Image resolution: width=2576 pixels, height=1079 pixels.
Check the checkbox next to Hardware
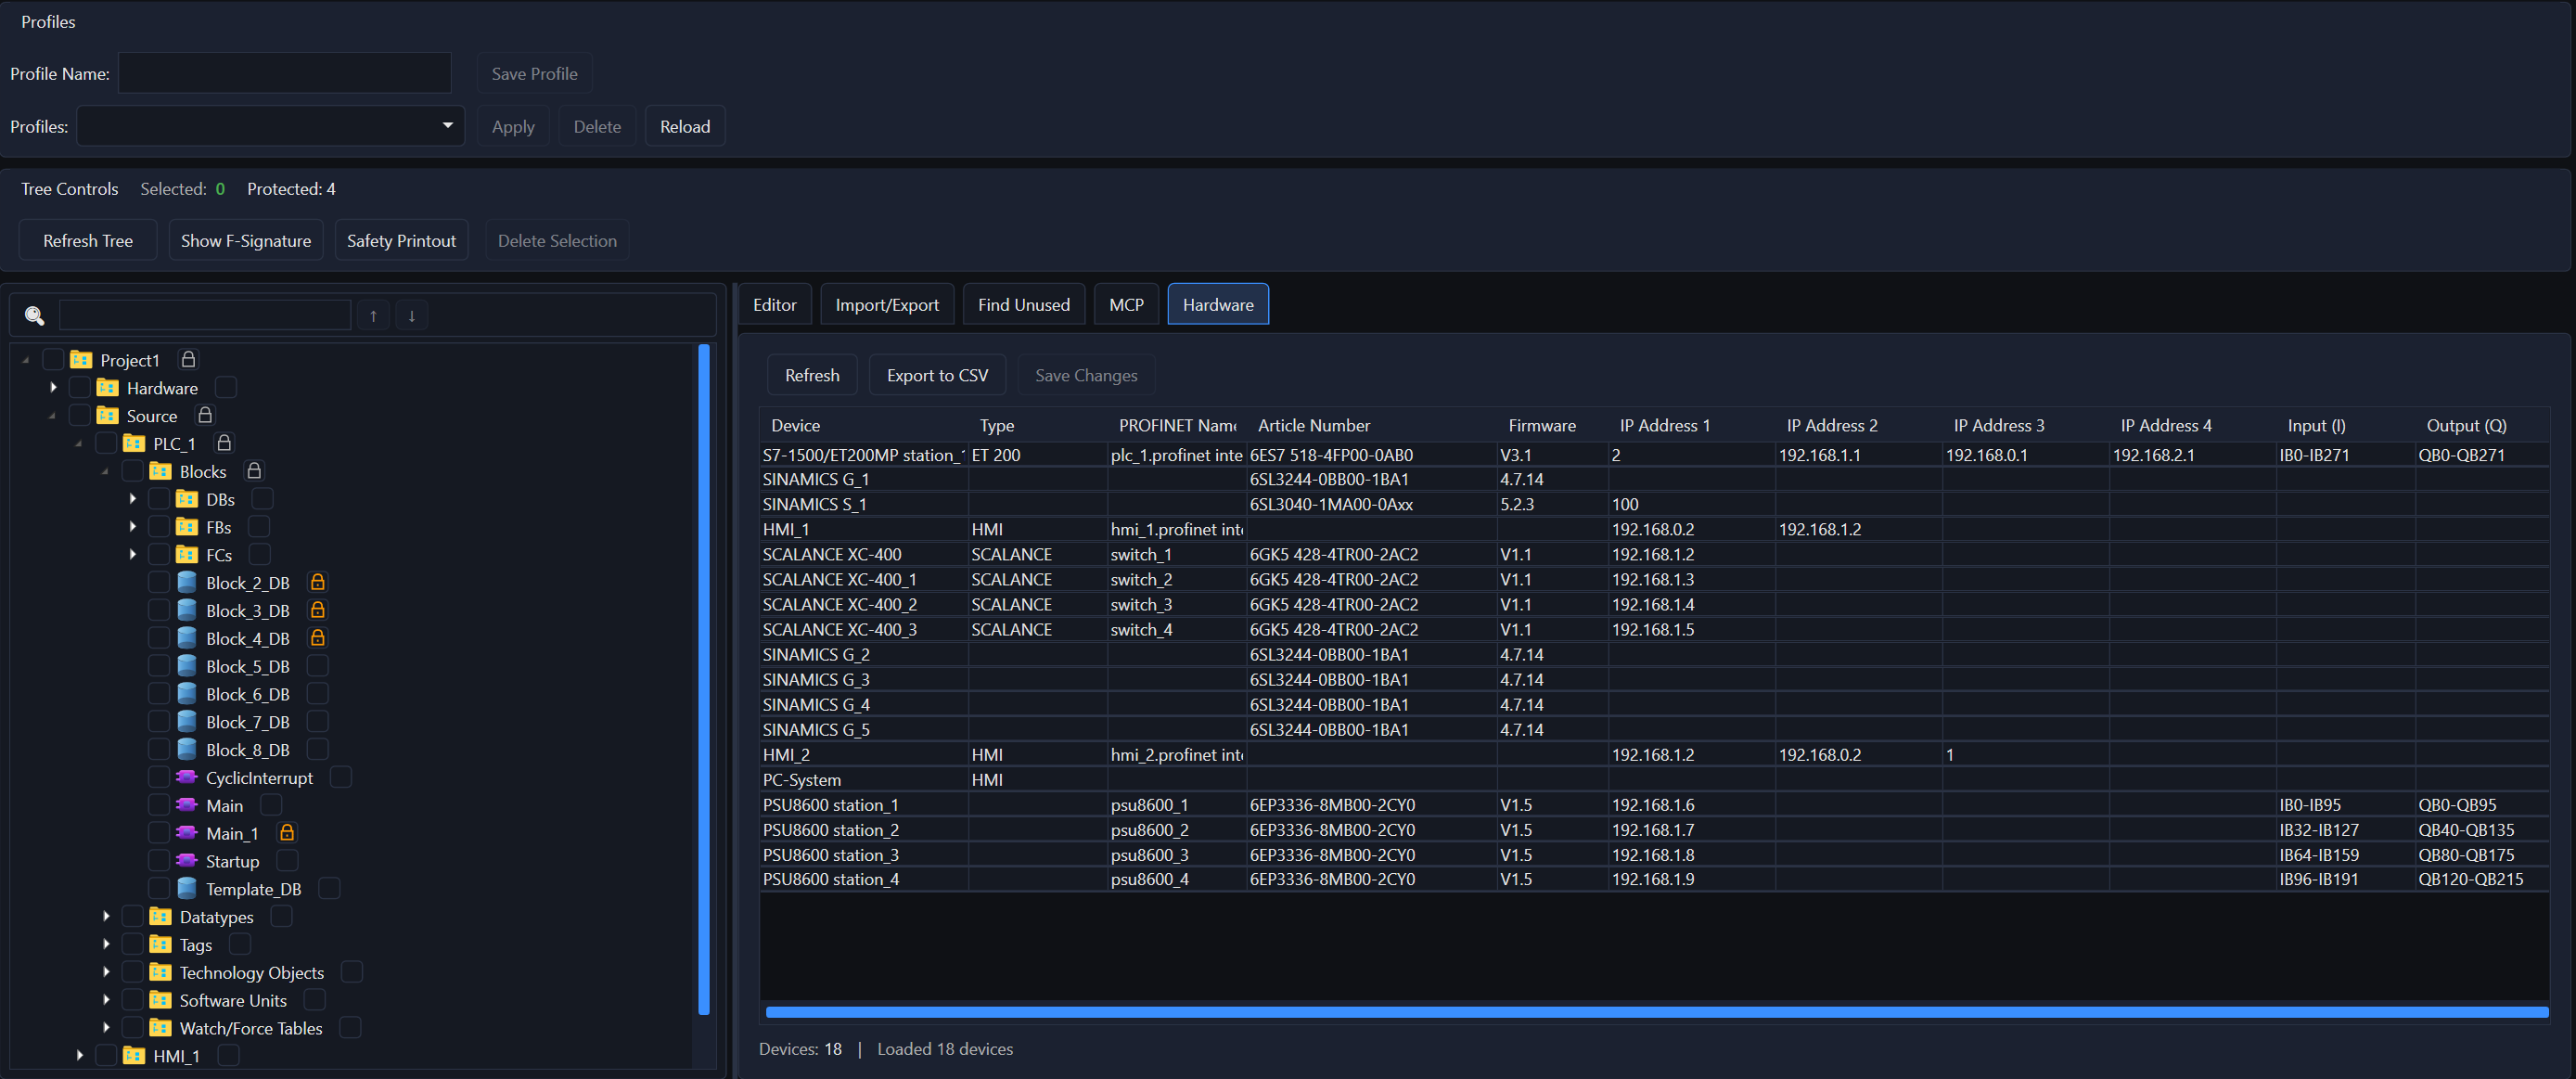79,387
